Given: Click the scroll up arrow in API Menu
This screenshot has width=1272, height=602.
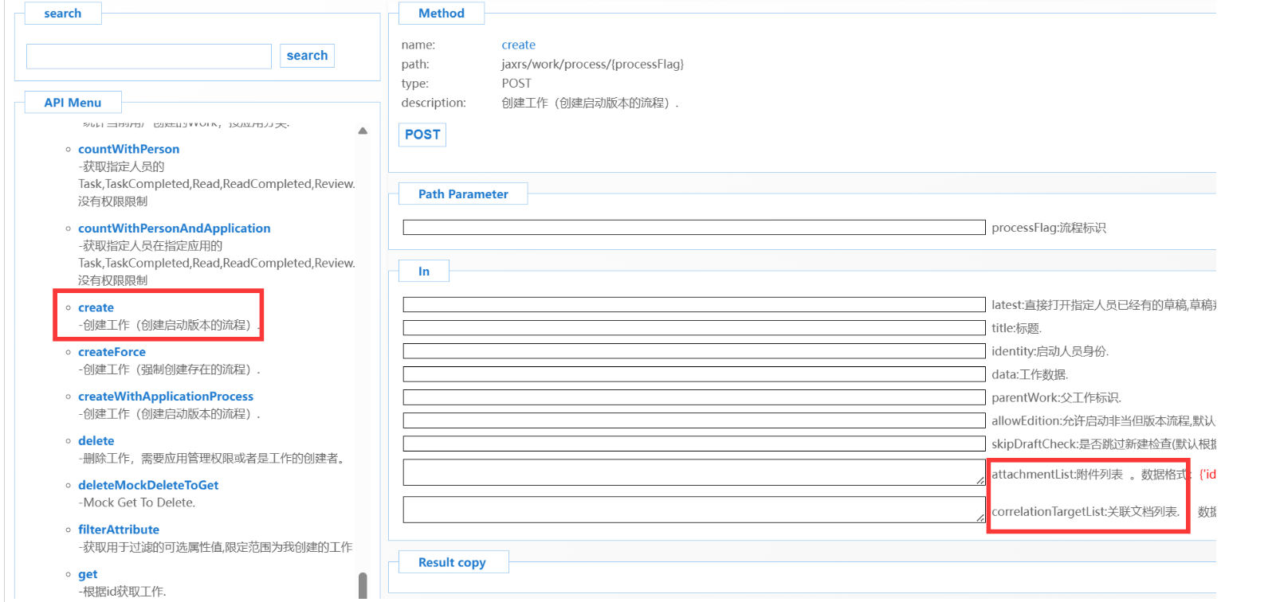Looking at the screenshot, I should pos(363,131).
